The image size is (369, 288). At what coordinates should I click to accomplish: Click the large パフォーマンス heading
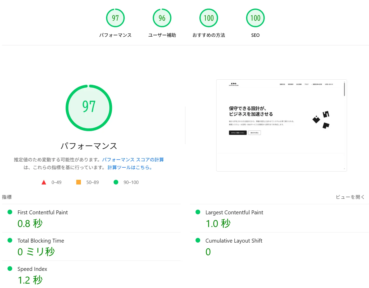89,146
